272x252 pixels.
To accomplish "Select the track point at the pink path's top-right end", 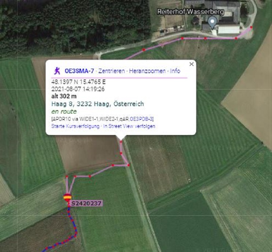I will [x=251, y=27].
